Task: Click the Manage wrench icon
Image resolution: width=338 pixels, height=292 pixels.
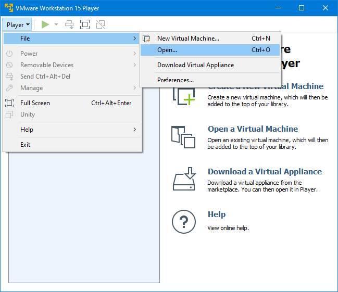Action: pyautogui.click(x=9, y=88)
